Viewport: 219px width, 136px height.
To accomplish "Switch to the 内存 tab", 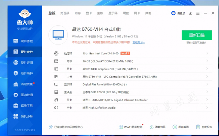I will coord(77,13).
